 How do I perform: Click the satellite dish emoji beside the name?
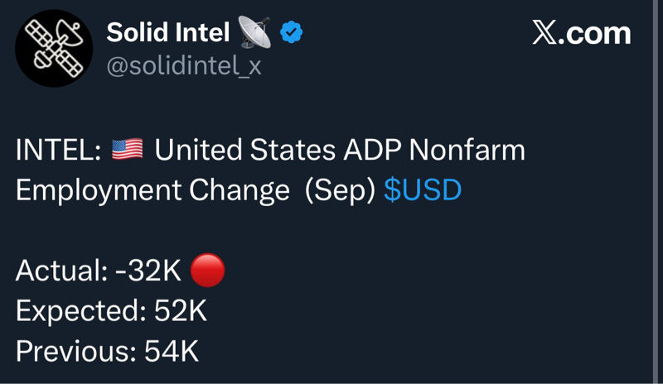(254, 33)
